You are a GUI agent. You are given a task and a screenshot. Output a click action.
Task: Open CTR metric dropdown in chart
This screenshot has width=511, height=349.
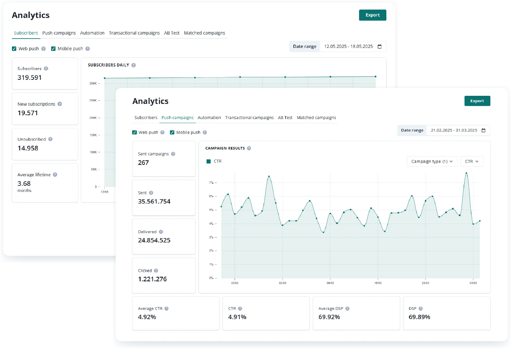coord(472,161)
